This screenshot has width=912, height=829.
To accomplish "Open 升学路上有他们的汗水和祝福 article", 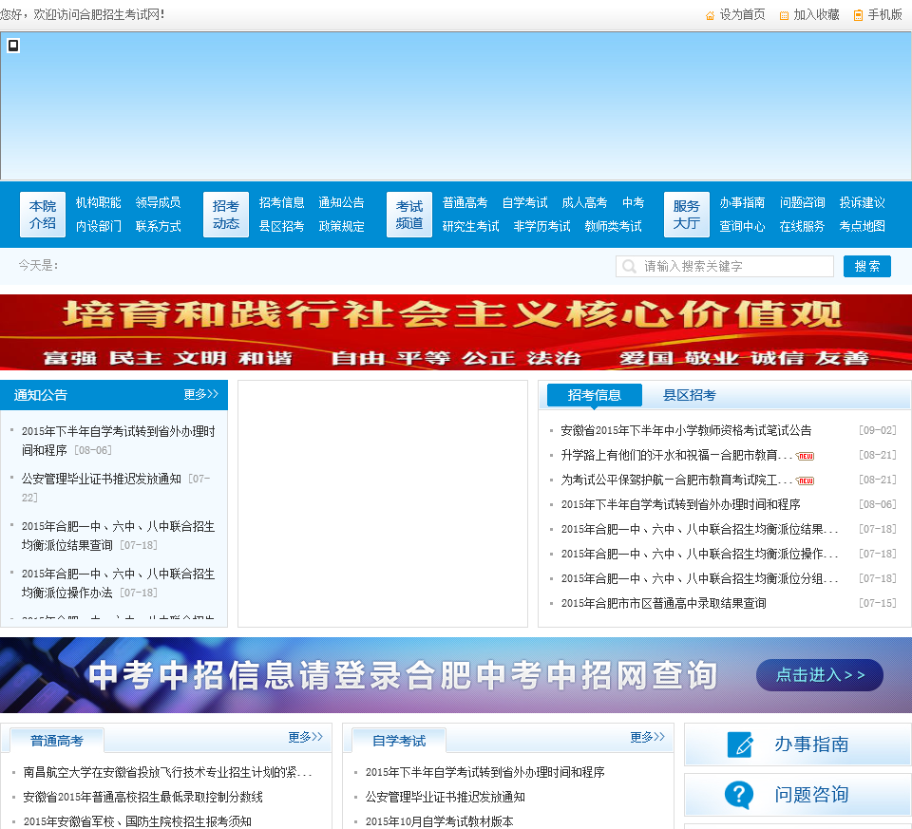I will click(676, 455).
